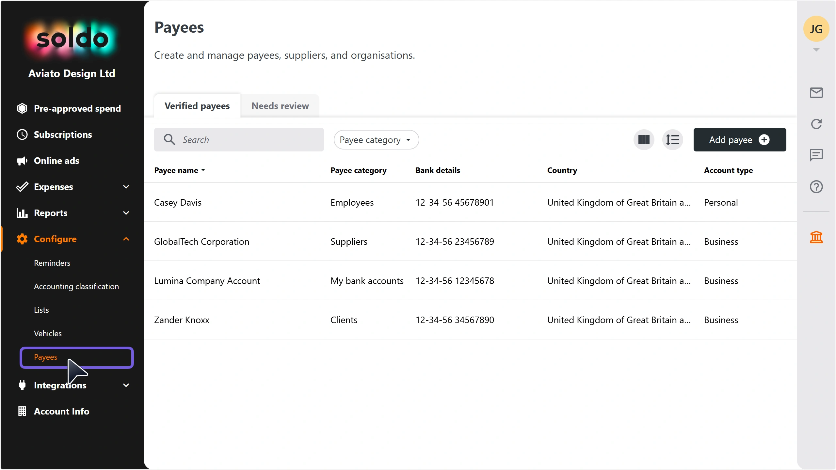
Task: Click the Aviato Design Ltd company name
Action: click(x=72, y=73)
